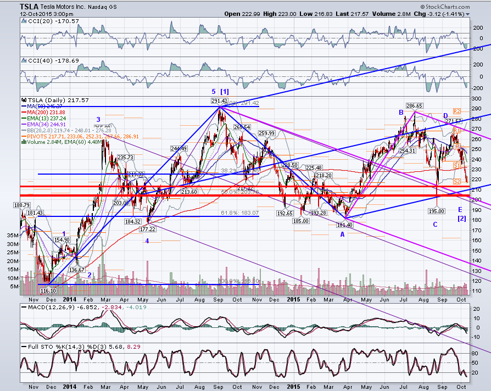Click the 154.90 price label

click(62, 239)
